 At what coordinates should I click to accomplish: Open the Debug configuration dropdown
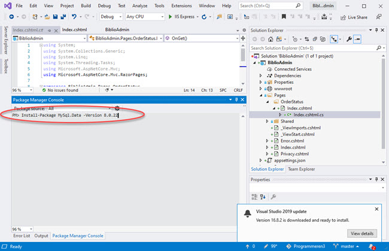111,17
